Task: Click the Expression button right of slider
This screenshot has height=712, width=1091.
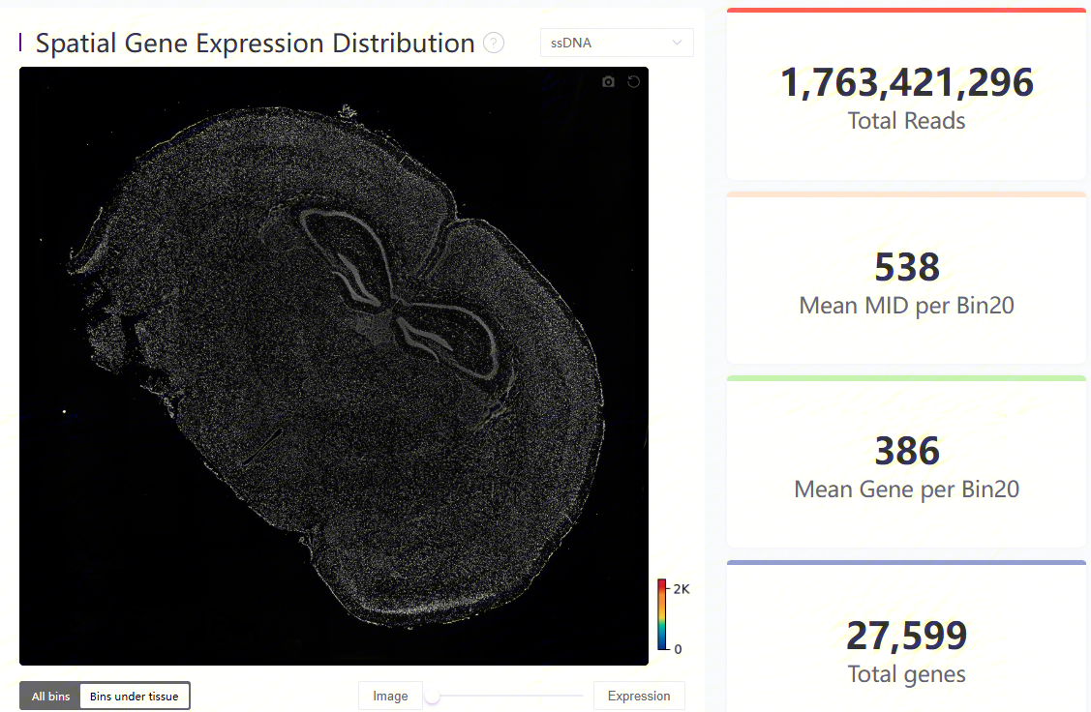Action: click(x=639, y=696)
